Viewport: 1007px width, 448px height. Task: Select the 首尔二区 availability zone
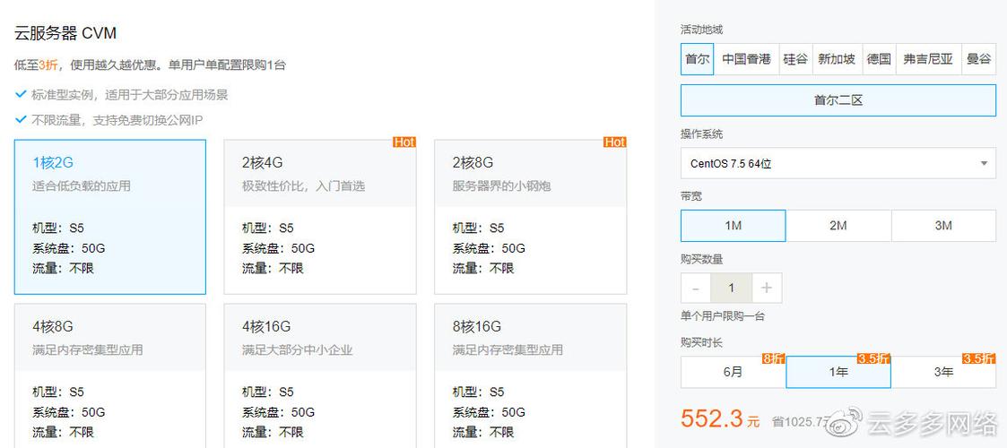[x=838, y=100]
